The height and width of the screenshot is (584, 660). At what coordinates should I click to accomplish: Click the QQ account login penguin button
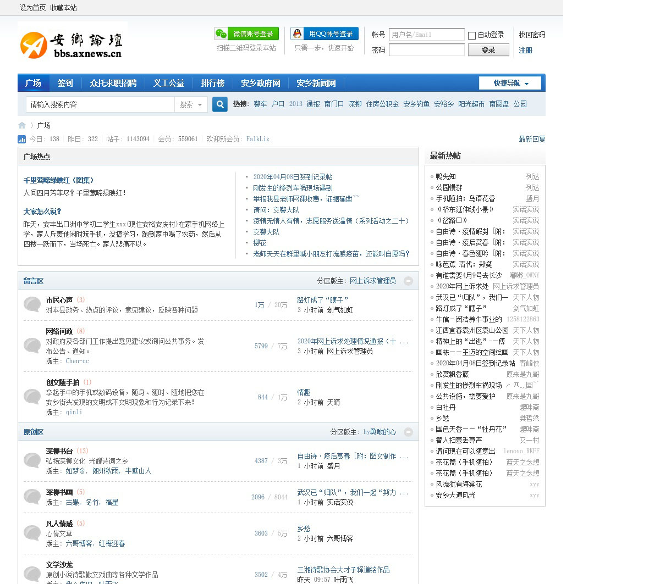tap(324, 34)
